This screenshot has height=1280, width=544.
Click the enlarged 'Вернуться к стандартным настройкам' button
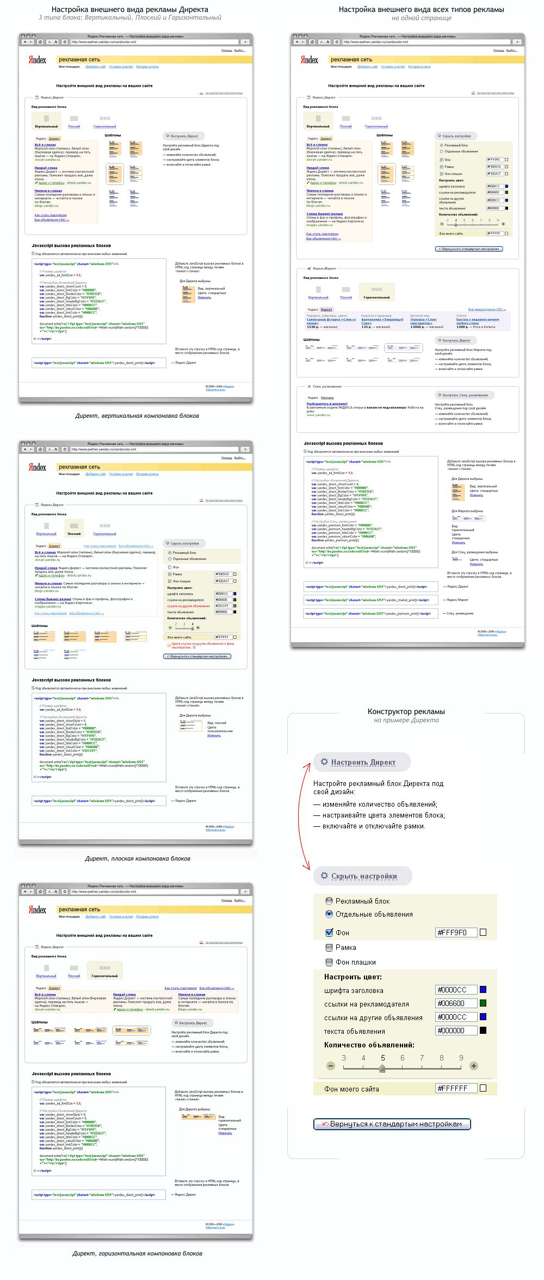point(392,1124)
